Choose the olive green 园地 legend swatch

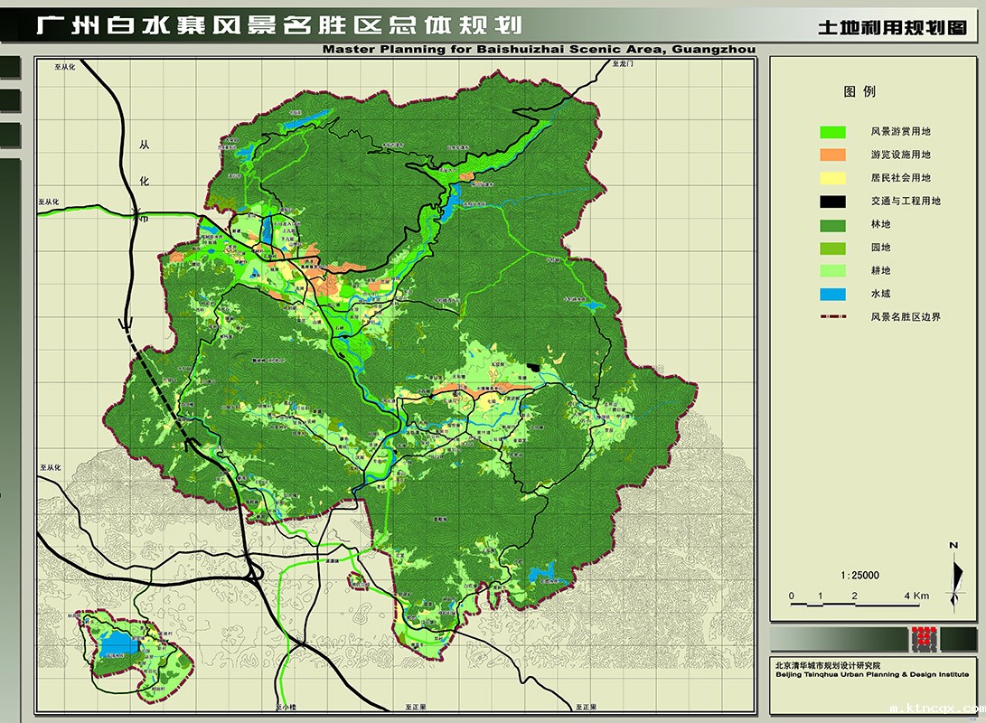tap(832, 248)
